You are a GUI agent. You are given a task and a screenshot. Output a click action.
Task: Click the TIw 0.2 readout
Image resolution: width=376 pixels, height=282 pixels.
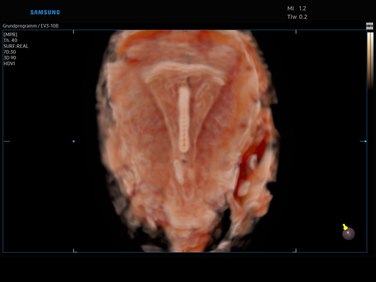pos(297,17)
